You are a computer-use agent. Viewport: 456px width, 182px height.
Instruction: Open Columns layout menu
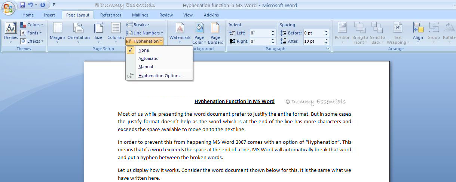pyautogui.click(x=116, y=33)
